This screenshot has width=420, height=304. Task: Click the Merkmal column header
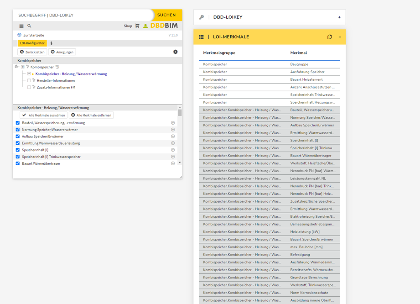pyautogui.click(x=299, y=53)
